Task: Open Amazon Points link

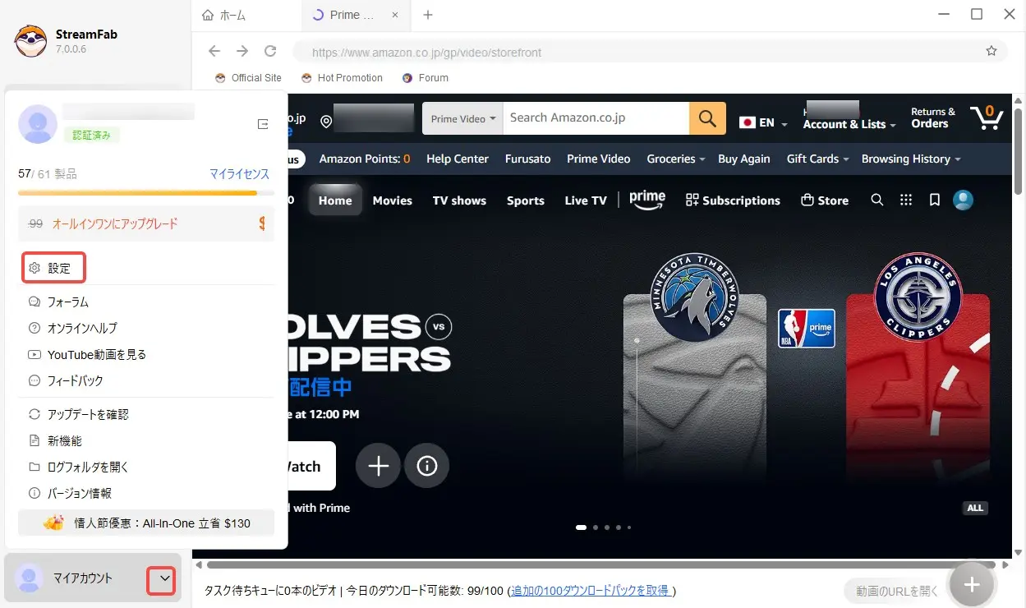Action: pos(365,159)
